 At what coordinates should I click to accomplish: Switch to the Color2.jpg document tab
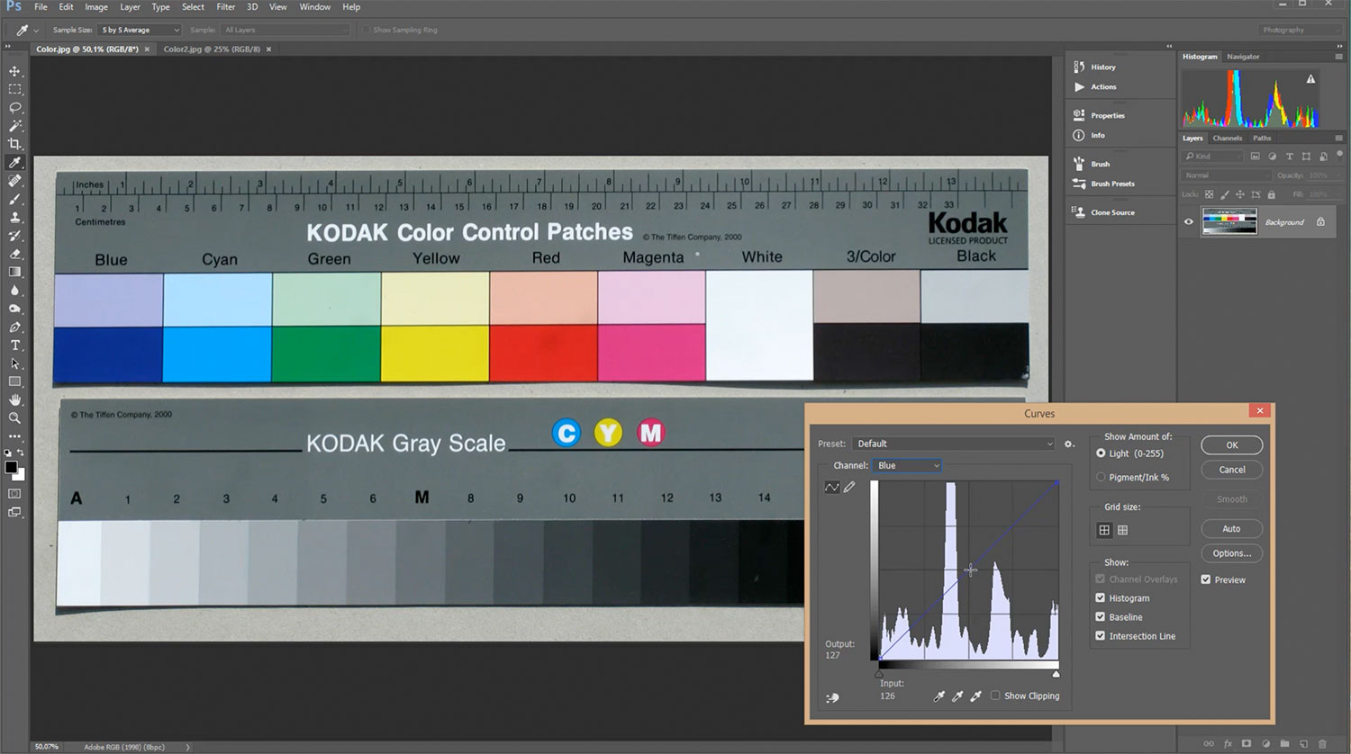(x=212, y=49)
